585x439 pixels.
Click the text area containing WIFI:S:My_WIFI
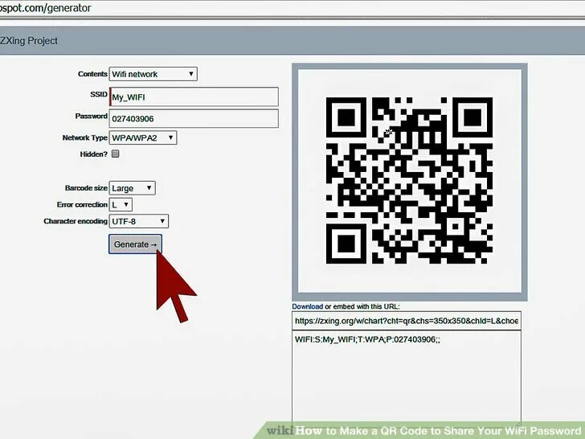(407, 379)
